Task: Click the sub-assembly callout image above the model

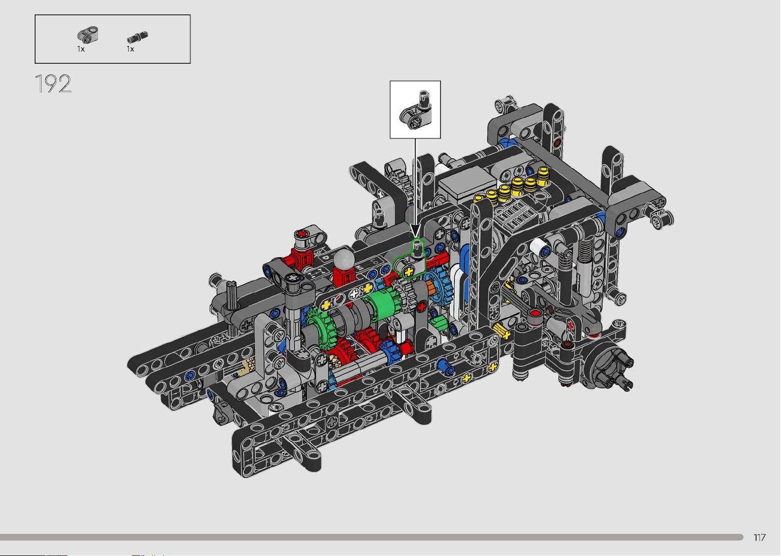Action: tap(415, 109)
